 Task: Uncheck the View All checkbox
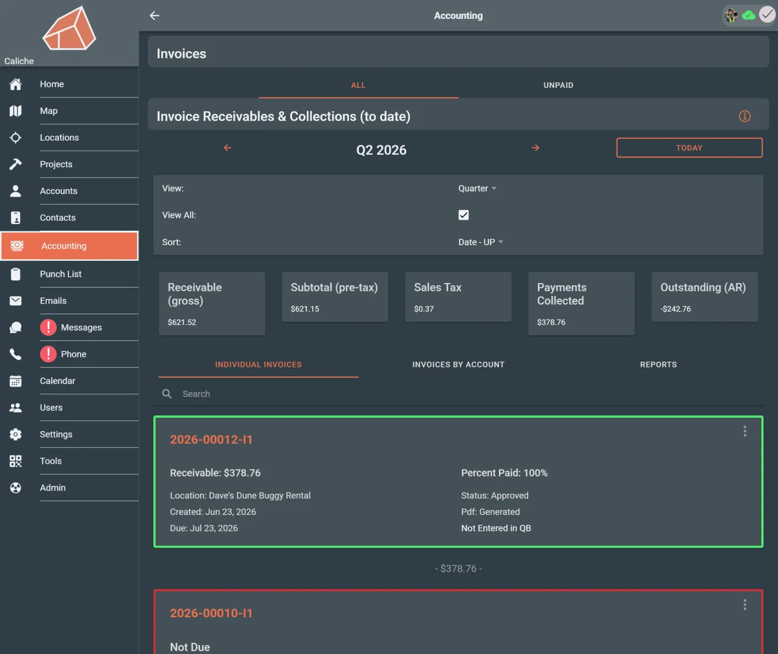[x=463, y=215]
